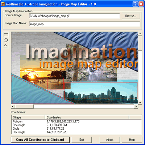Click the Help button

tap(132, 140)
